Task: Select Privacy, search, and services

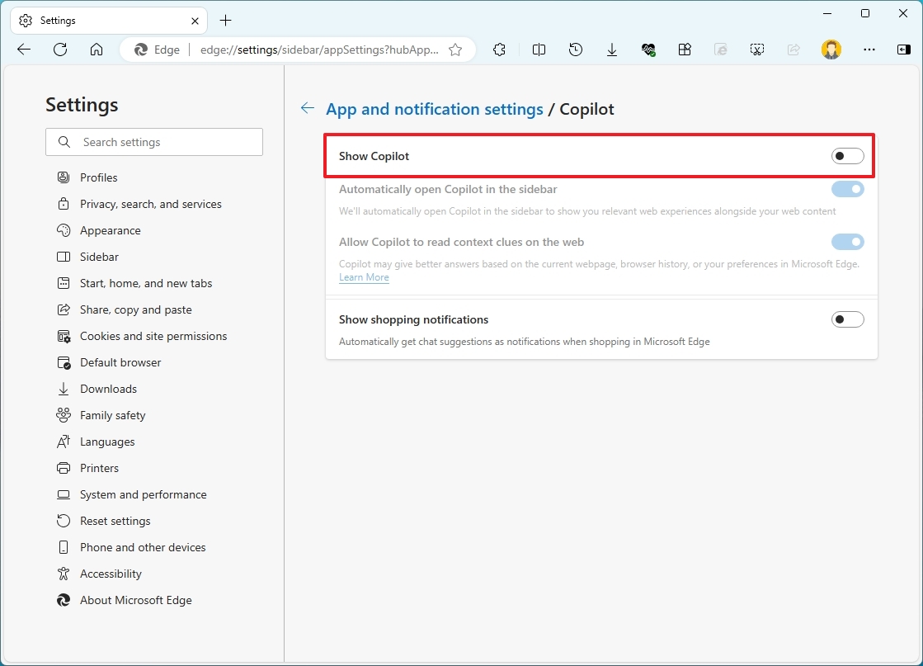Action: tap(150, 204)
